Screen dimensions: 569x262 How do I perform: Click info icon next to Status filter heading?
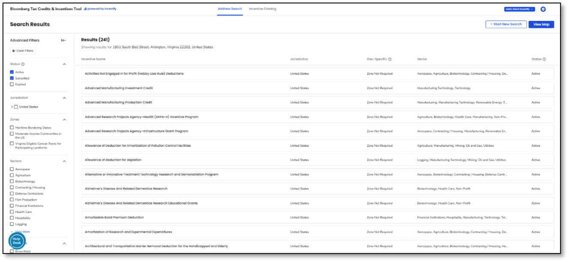click(23, 64)
